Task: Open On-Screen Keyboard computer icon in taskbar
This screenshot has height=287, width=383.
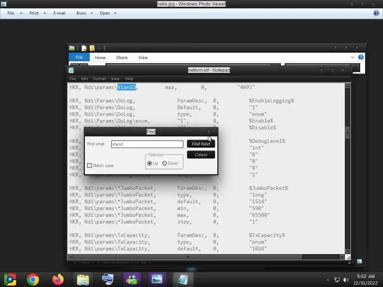Action: point(108,280)
